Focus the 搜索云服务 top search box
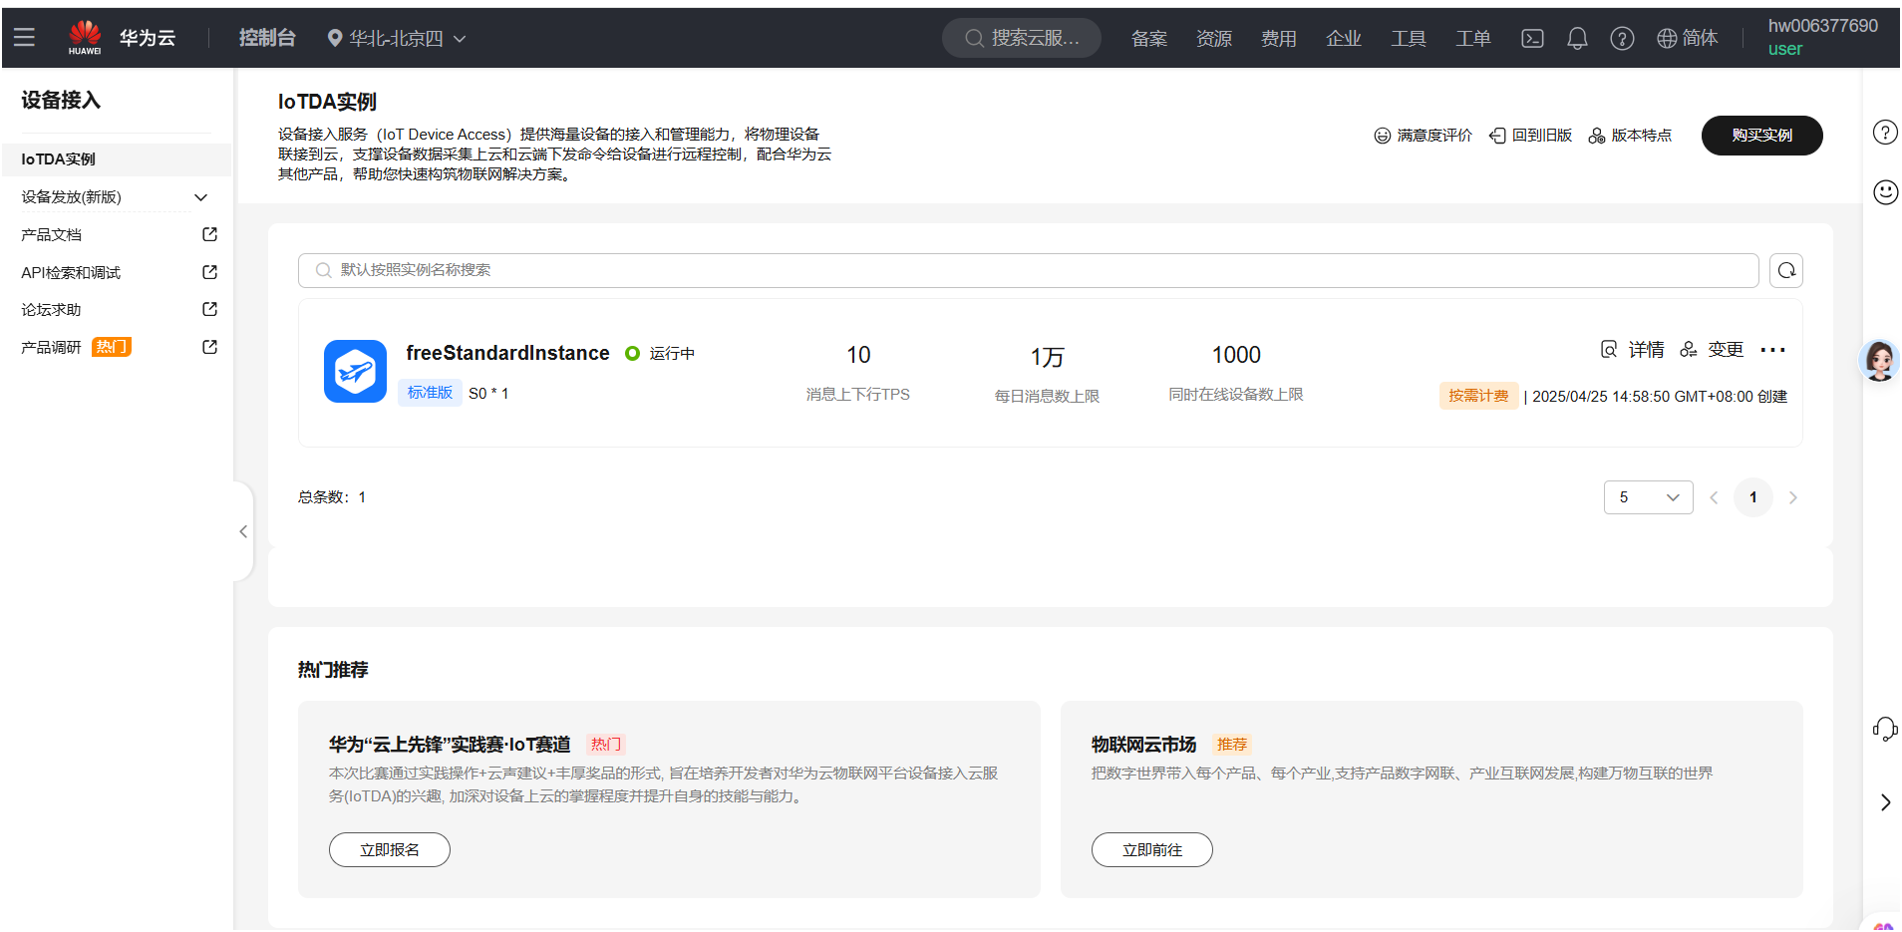 click(x=1022, y=38)
